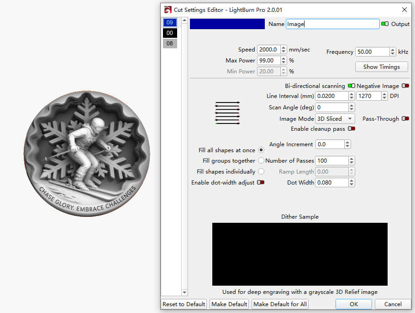Click the Show Timings button
The height and width of the screenshot is (313, 415).
381,67
